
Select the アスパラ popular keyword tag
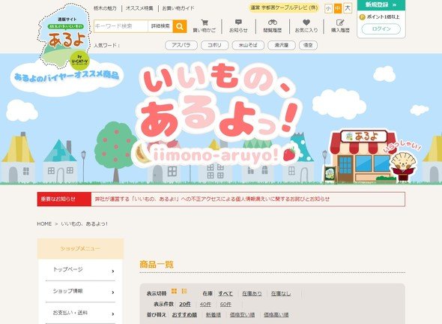click(181, 45)
